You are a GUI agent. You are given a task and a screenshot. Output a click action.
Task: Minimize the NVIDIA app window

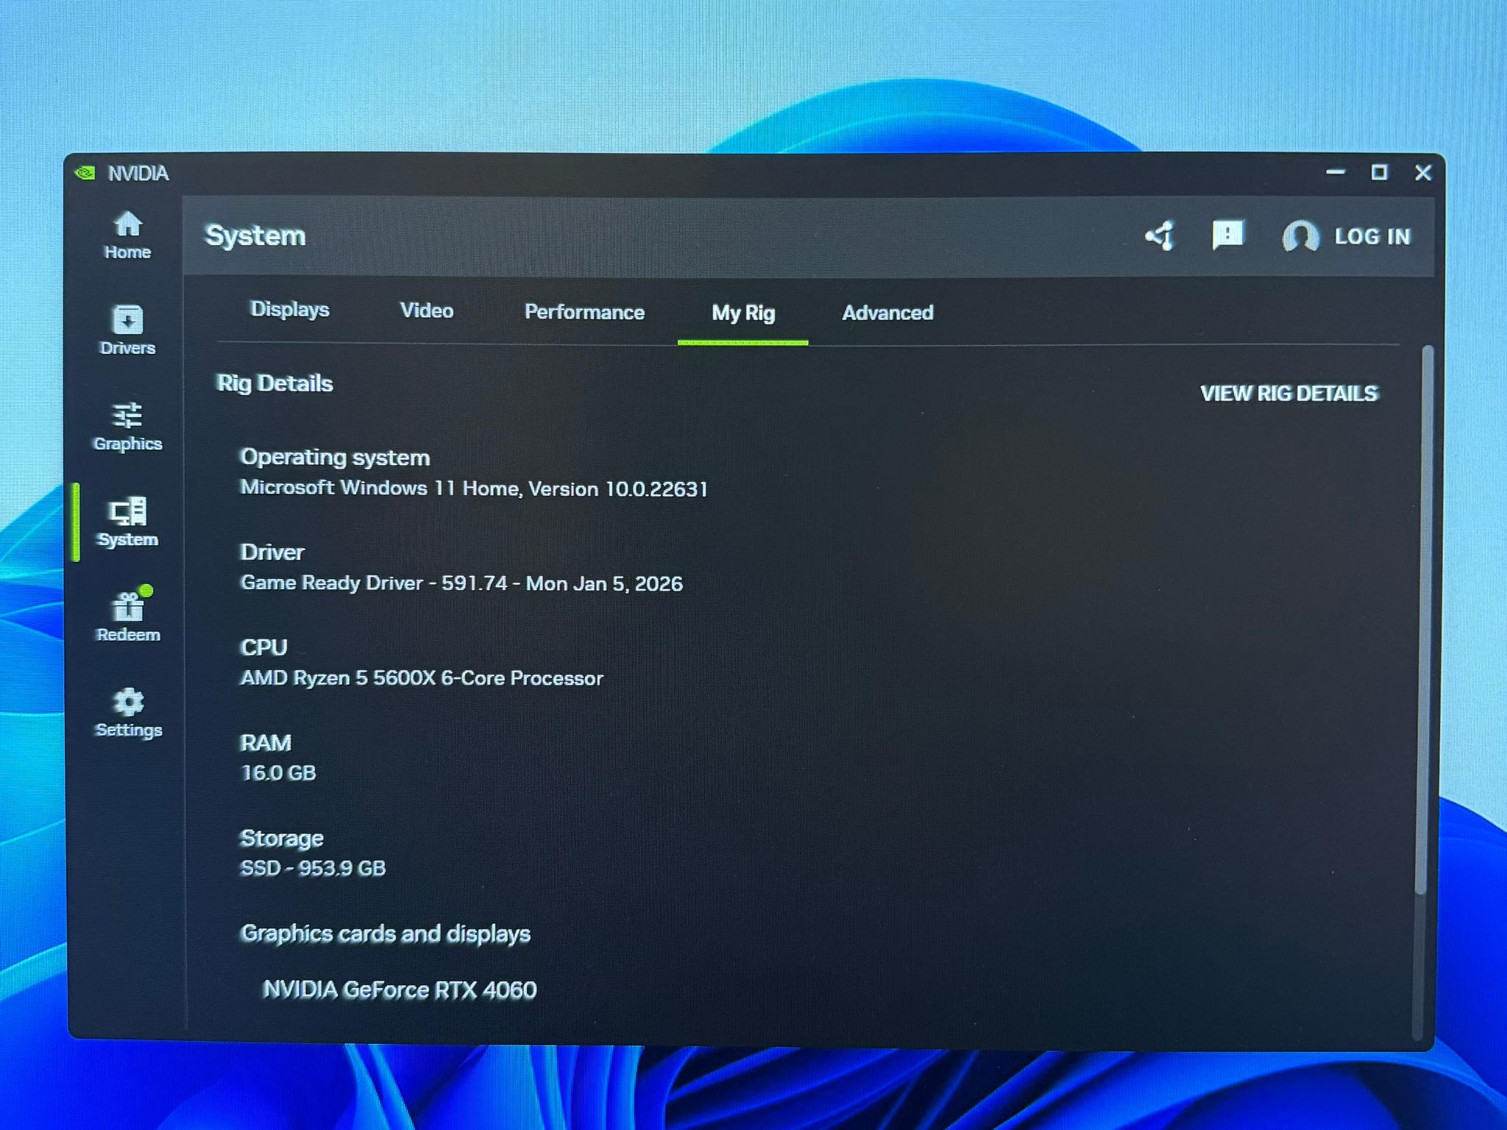tap(1336, 172)
